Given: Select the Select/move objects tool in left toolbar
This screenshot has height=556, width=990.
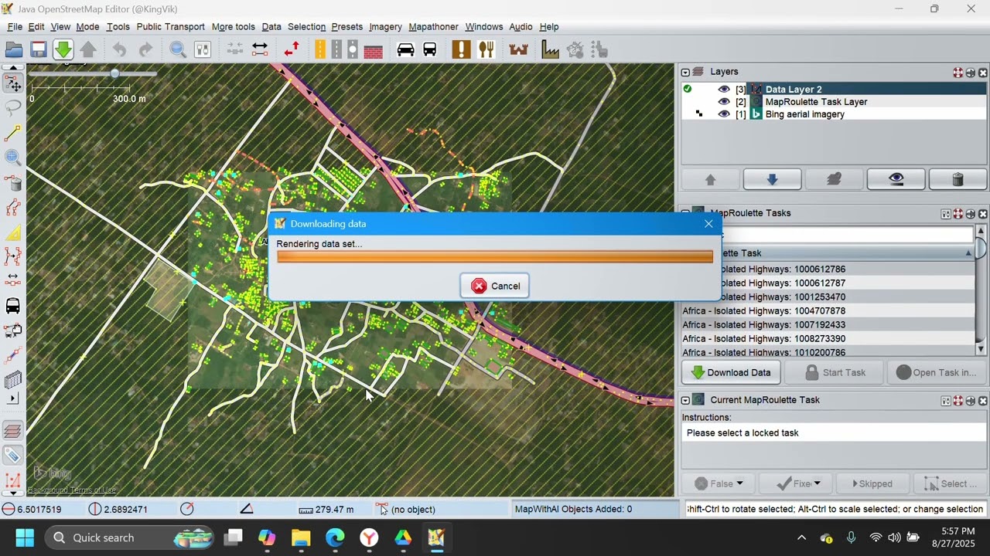Looking at the screenshot, I should click(13, 83).
